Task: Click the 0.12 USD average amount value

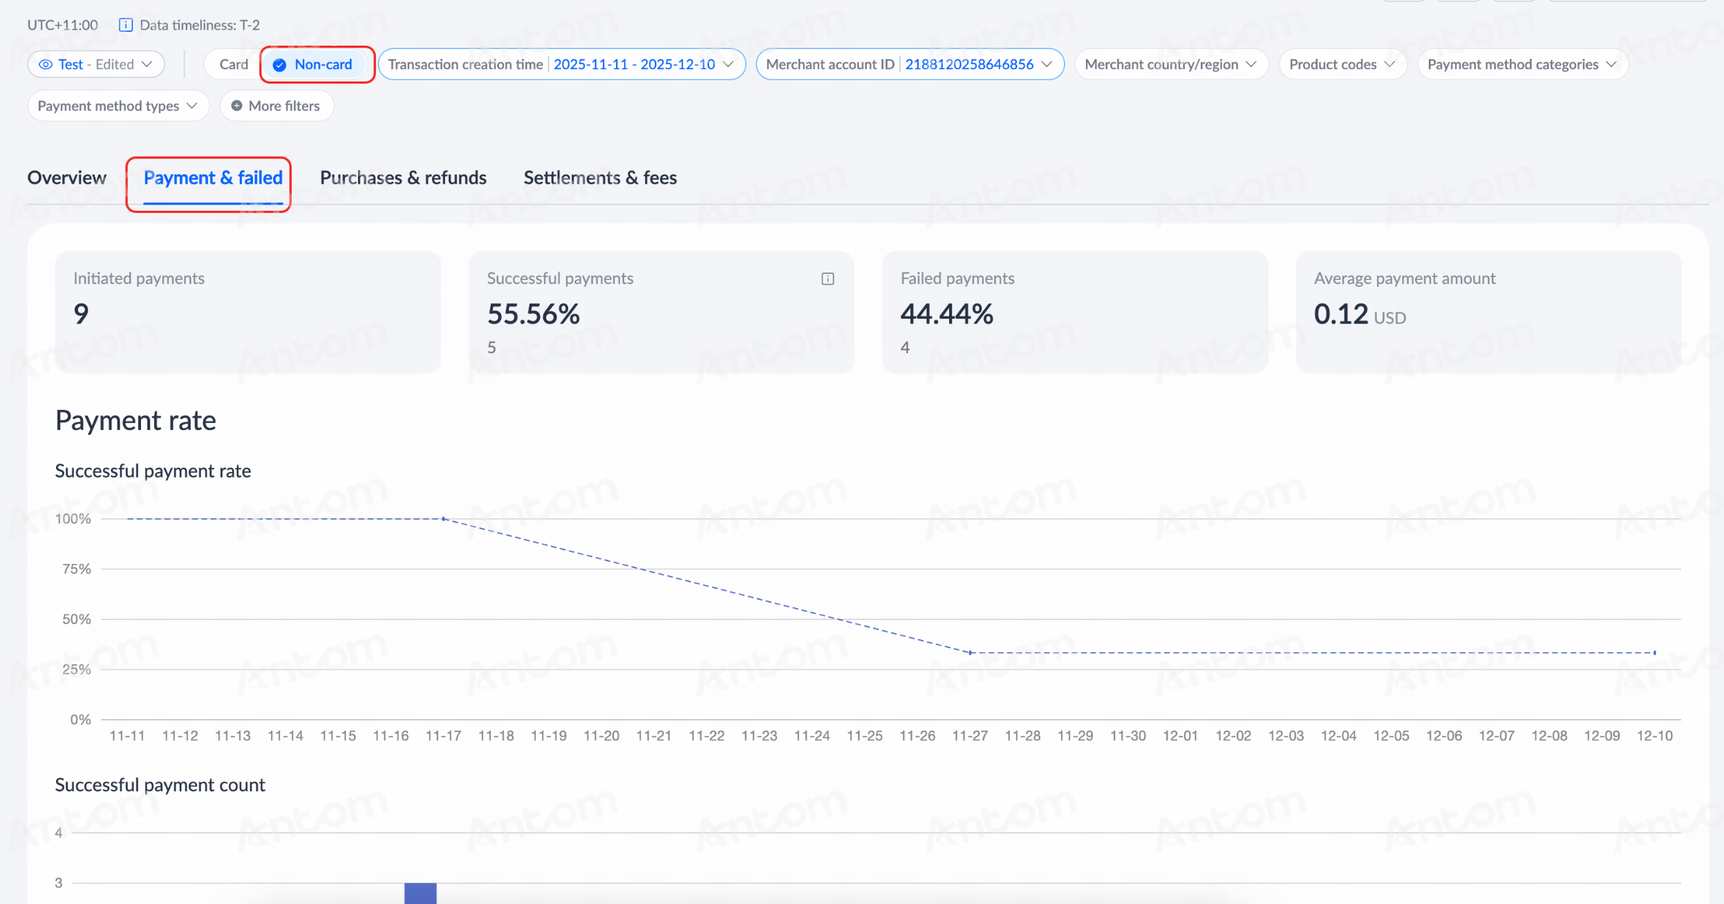Action: [1360, 314]
